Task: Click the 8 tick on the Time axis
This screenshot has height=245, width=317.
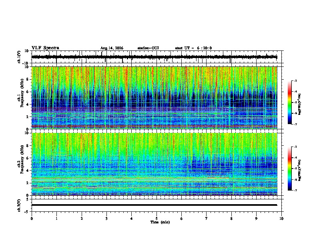Action: pyautogui.click(x=231, y=219)
